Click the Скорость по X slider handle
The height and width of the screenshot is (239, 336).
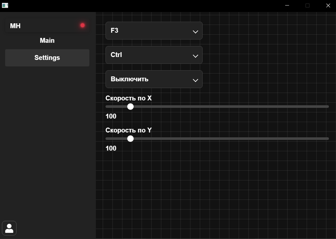(130, 107)
